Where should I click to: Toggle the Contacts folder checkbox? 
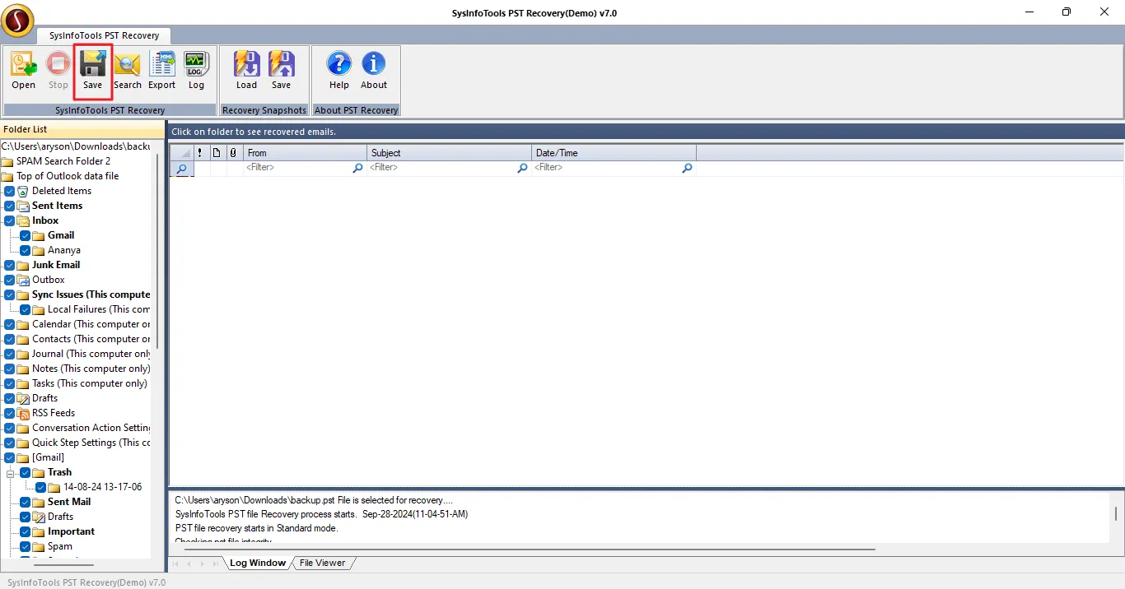(10, 339)
